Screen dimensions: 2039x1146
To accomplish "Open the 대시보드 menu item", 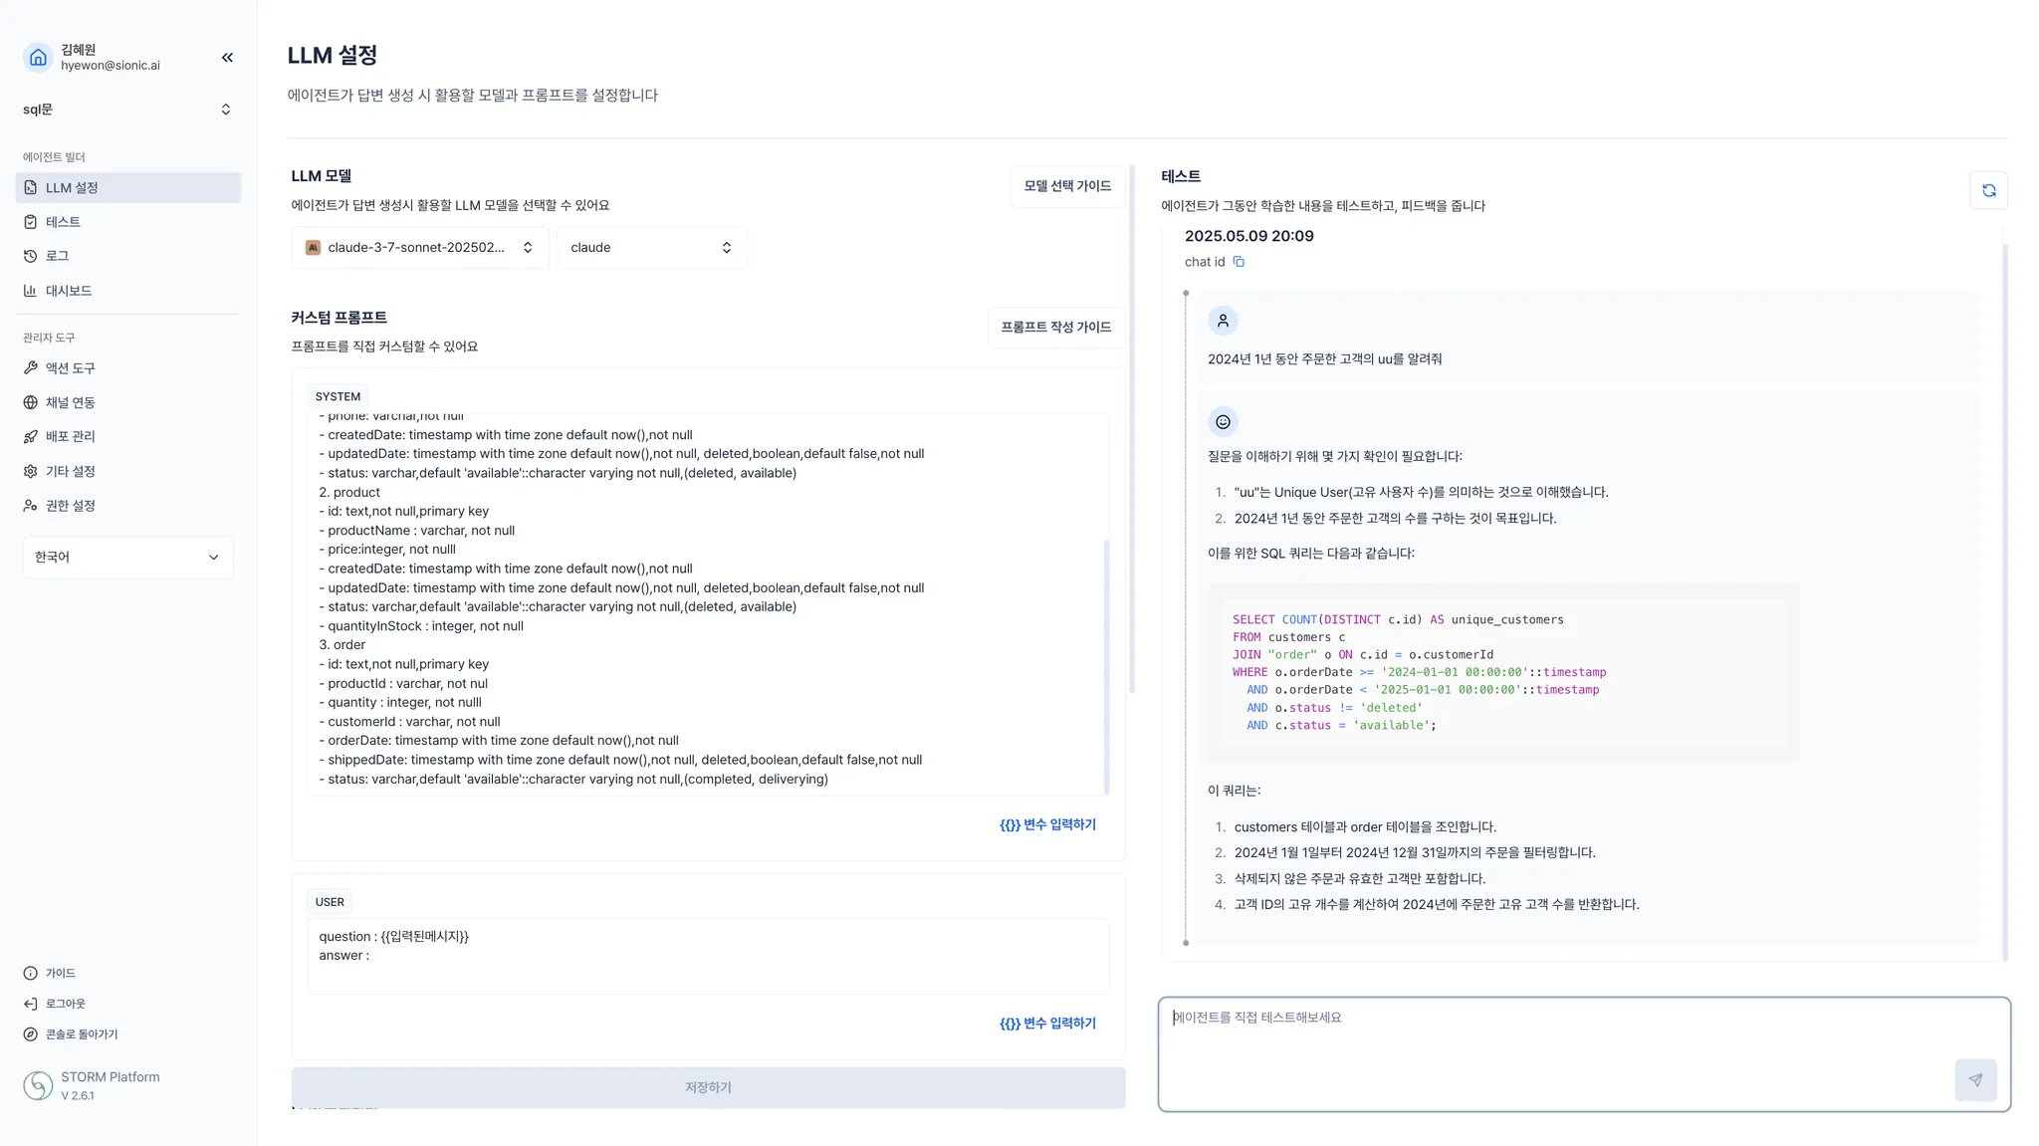I will click(x=68, y=291).
